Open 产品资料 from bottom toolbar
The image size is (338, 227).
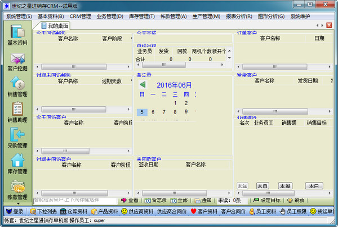pos(103,211)
